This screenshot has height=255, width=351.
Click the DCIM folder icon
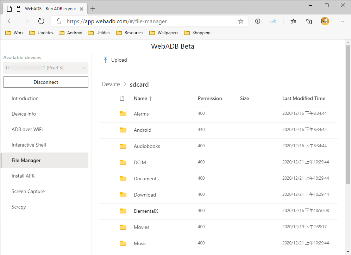(123, 162)
